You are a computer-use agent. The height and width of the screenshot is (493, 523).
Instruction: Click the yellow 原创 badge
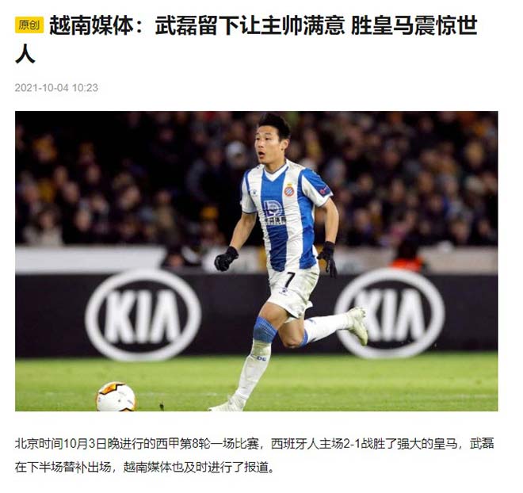[29, 25]
